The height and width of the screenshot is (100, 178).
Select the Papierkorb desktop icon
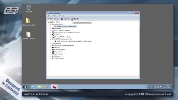click(29, 9)
